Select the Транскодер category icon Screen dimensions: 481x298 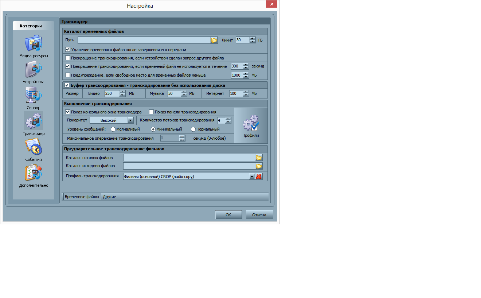[33, 121]
